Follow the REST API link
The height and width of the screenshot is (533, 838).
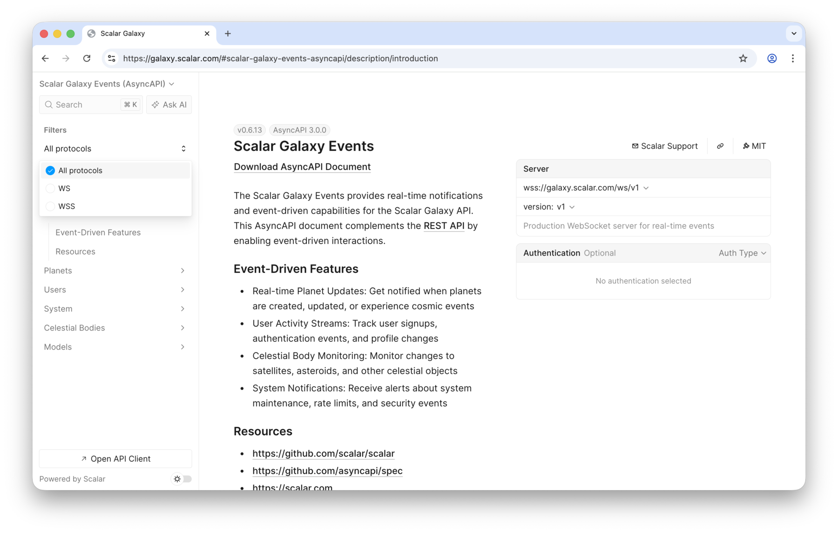[444, 226]
